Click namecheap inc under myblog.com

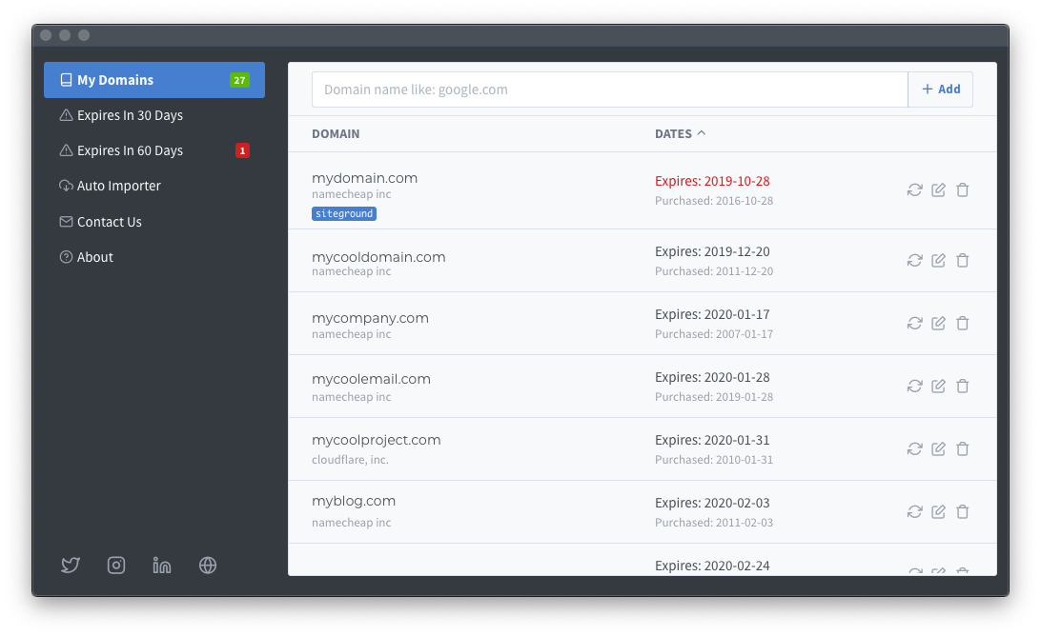click(351, 523)
